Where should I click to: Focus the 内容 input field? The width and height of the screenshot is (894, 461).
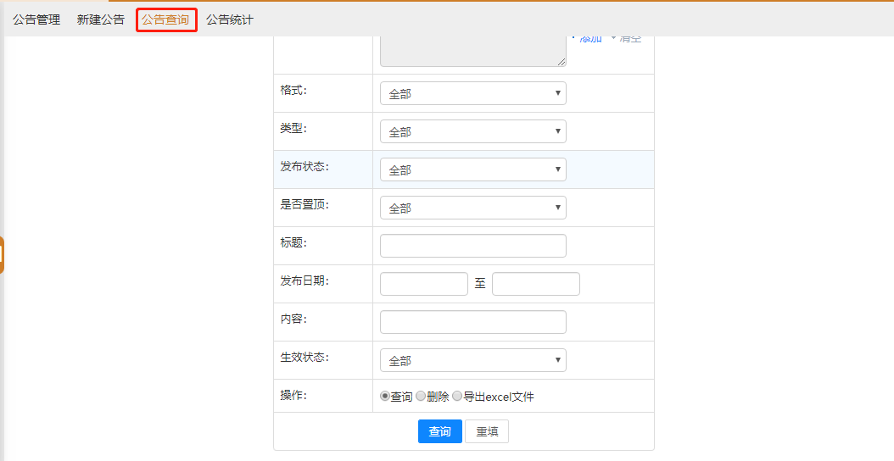[472, 322]
